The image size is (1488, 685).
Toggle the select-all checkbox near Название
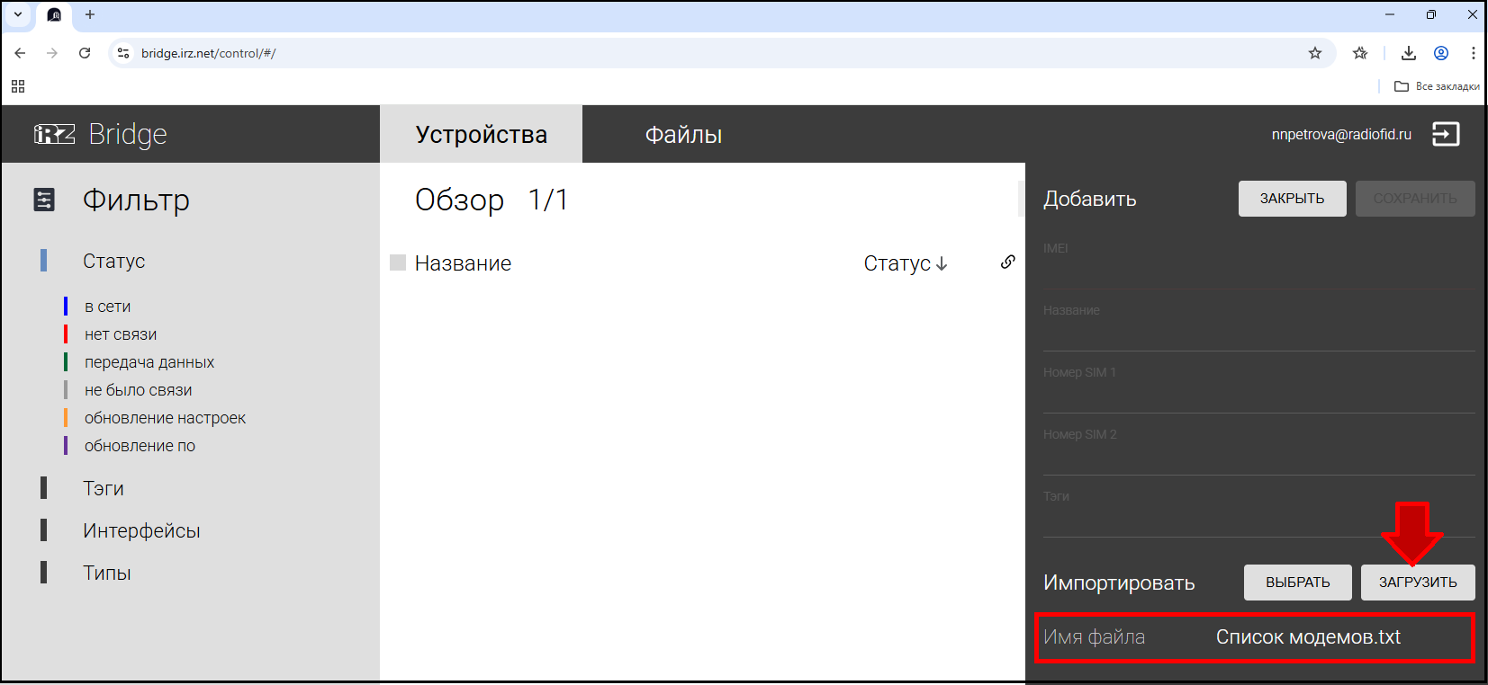(398, 262)
